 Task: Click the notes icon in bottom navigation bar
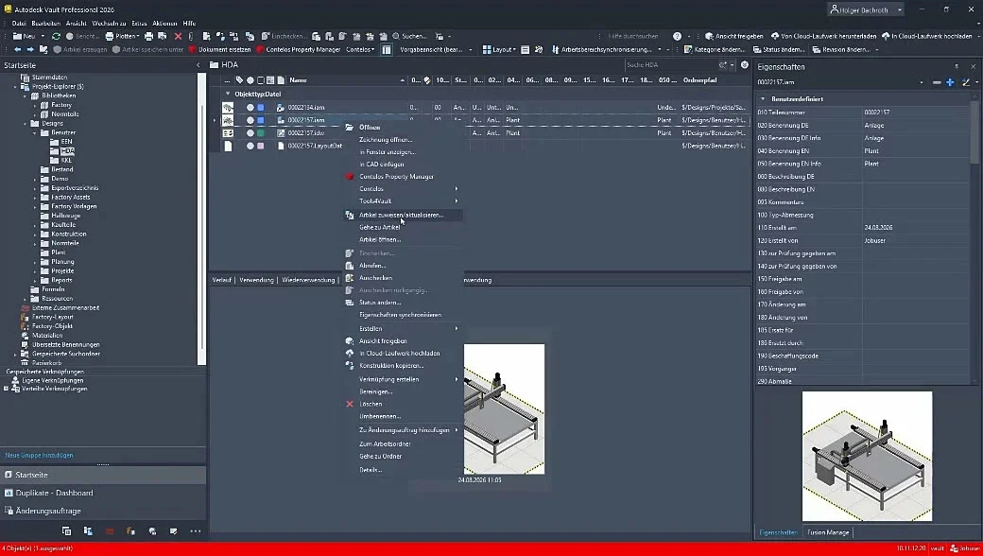coord(174,530)
